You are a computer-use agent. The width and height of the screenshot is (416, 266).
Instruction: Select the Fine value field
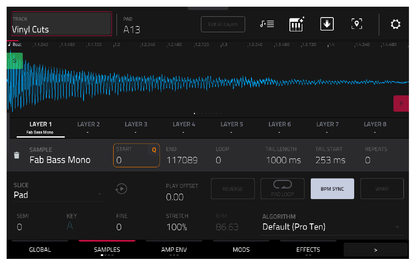(x=119, y=227)
